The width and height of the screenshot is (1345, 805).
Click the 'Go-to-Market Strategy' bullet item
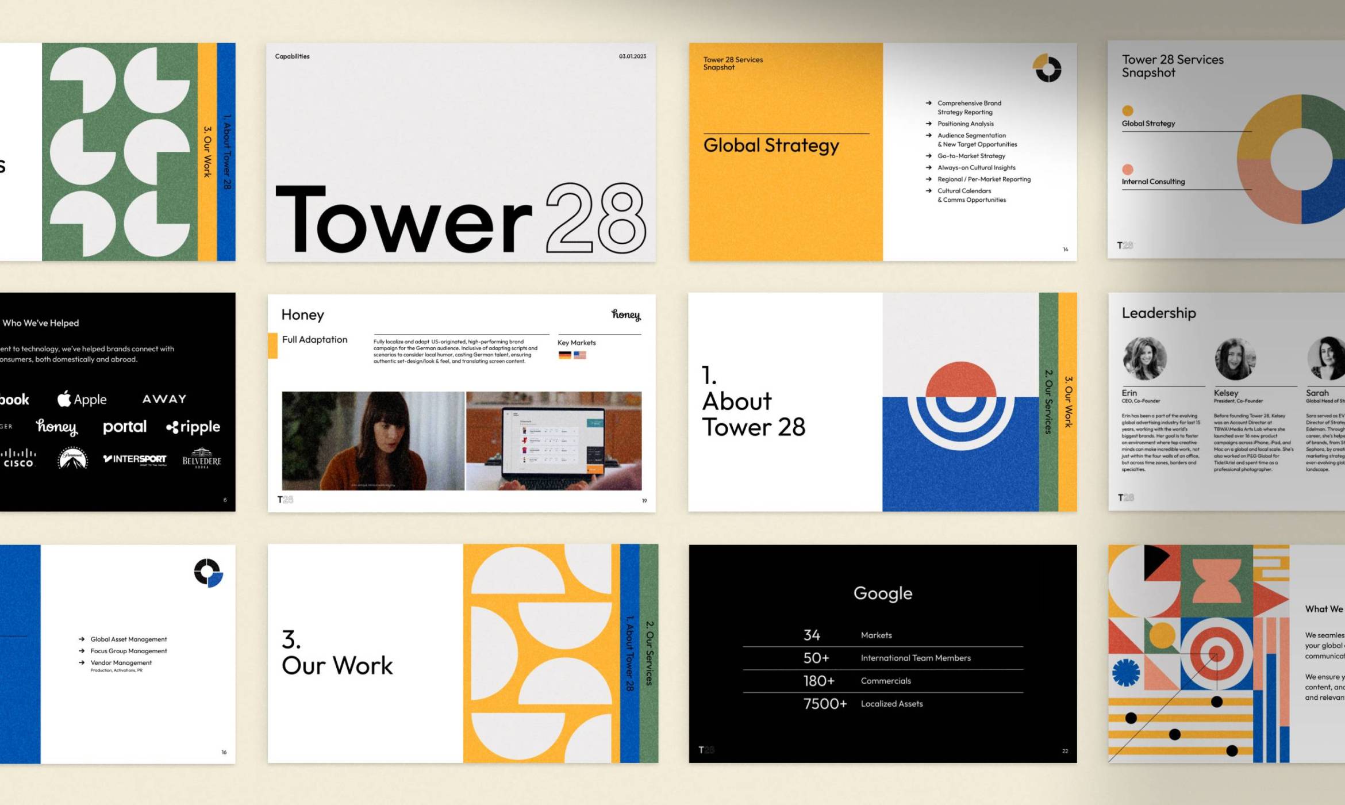point(971,156)
